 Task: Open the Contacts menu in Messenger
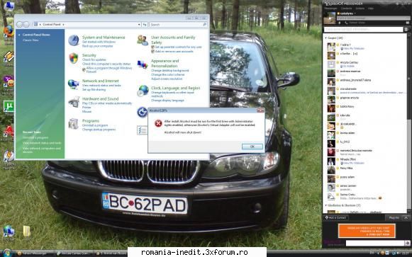tap(346, 8)
